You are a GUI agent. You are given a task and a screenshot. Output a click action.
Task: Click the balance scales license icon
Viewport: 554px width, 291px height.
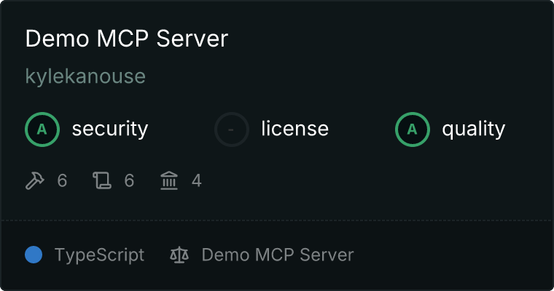click(179, 255)
